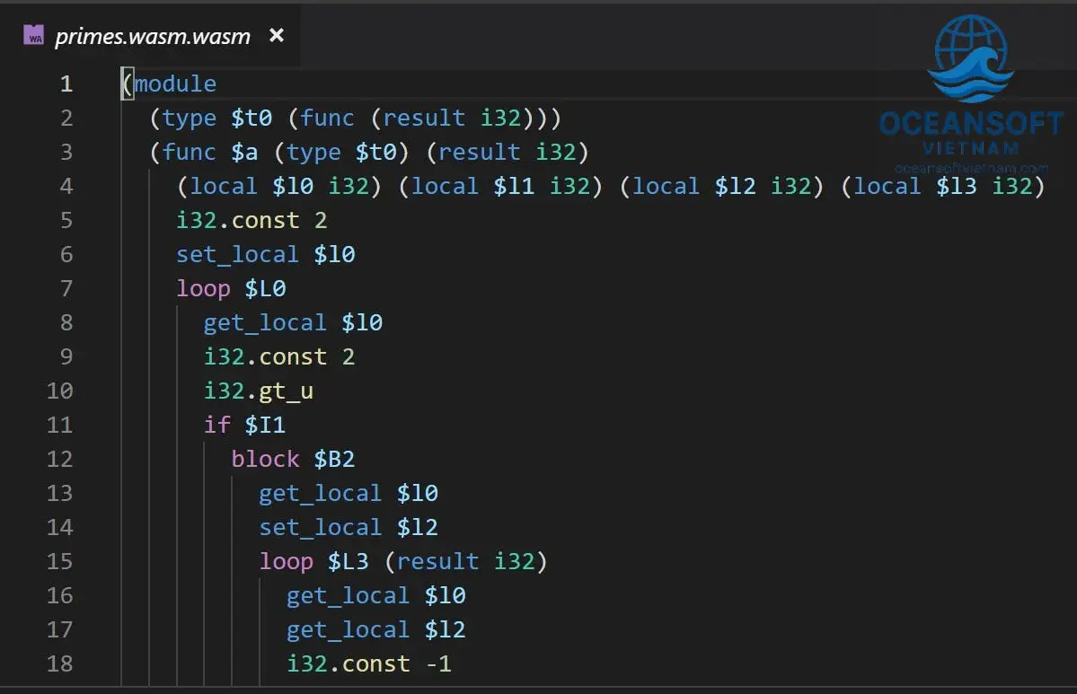The height and width of the screenshot is (694, 1077).
Task: Click line number 15 in the gutter
Action: click(60, 561)
